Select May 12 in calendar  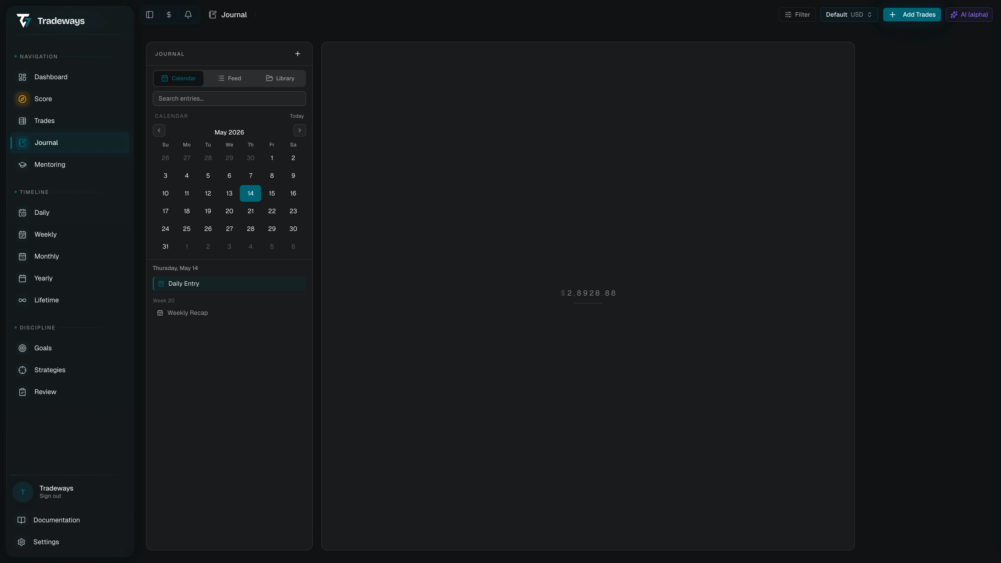pos(208,193)
